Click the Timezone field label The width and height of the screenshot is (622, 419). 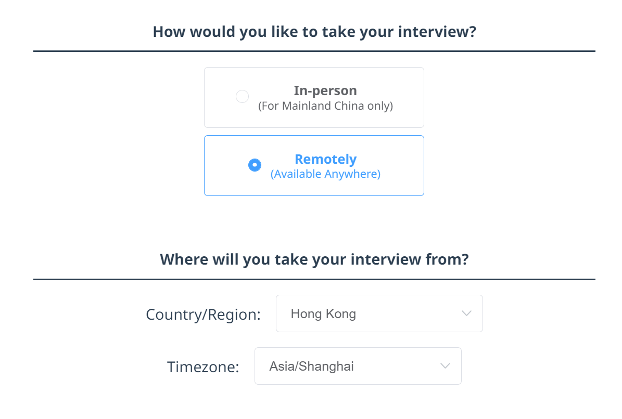click(x=202, y=366)
